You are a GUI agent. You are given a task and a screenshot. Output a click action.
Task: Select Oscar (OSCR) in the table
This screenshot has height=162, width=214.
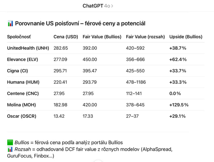(x=22, y=116)
